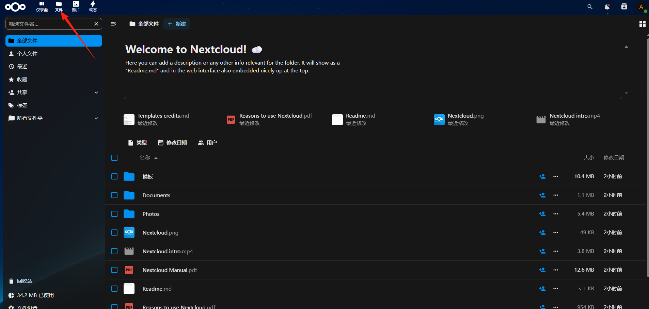Collapse the navigation sidebar toggle
Image resolution: width=649 pixels, height=309 pixels.
[114, 24]
